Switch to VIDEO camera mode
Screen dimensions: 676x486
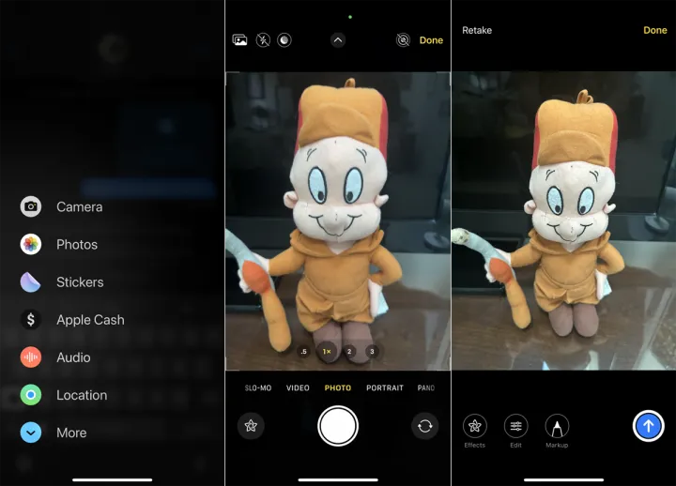pos(298,387)
